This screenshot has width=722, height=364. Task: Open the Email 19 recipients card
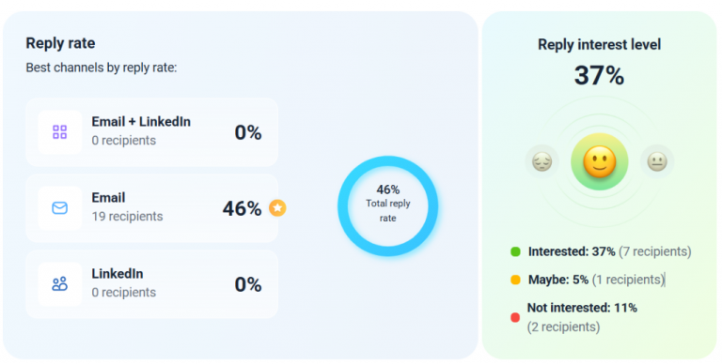pos(152,208)
